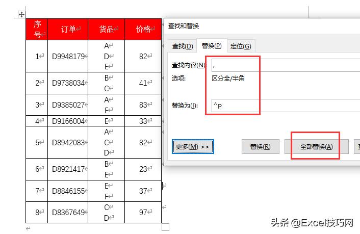Click order cell D8846155
This screenshot has width=360, height=234.
(68, 191)
